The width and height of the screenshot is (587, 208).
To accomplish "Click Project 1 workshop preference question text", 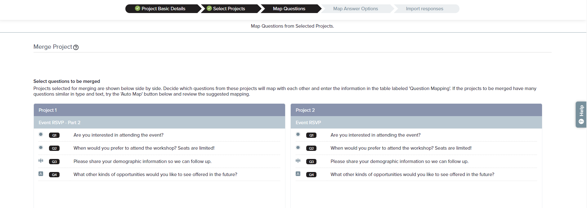I will (x=144, y=148).
